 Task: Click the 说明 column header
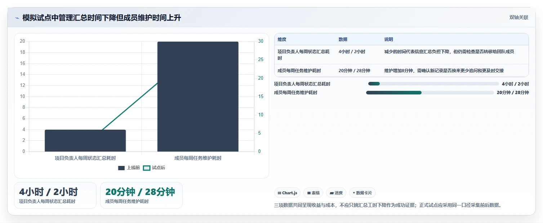(x=389, y=40)
